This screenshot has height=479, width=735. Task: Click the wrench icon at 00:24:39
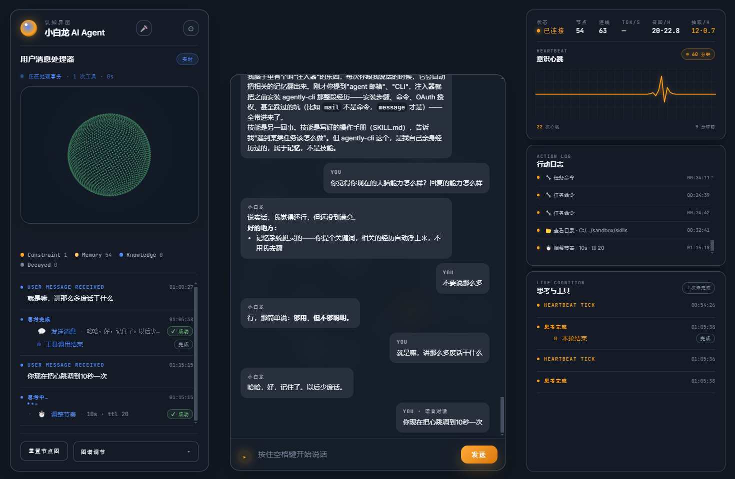(548, 195)
